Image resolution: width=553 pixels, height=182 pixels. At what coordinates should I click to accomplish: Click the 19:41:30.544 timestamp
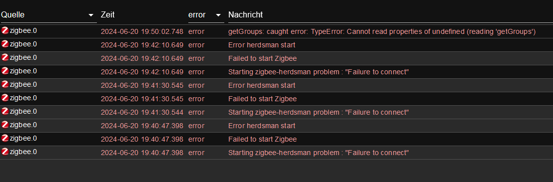[x=142, y=112]
